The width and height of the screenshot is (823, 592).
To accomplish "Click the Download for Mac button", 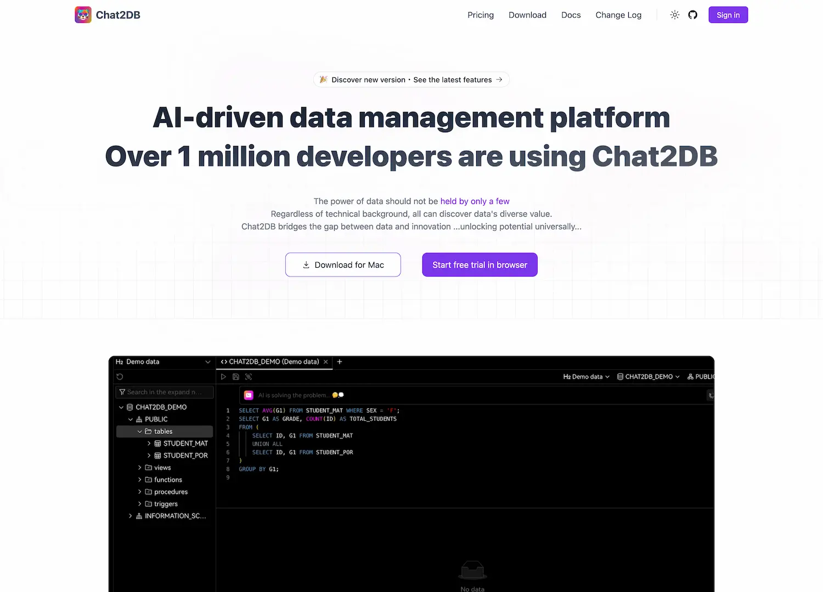I will pyautogui.click(x=343, y=264).
